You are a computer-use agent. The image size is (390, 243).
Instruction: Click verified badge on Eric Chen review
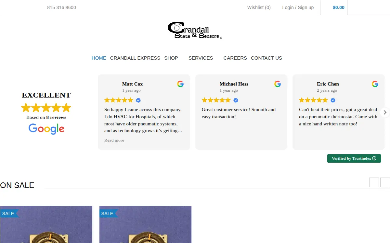(333, 100)
